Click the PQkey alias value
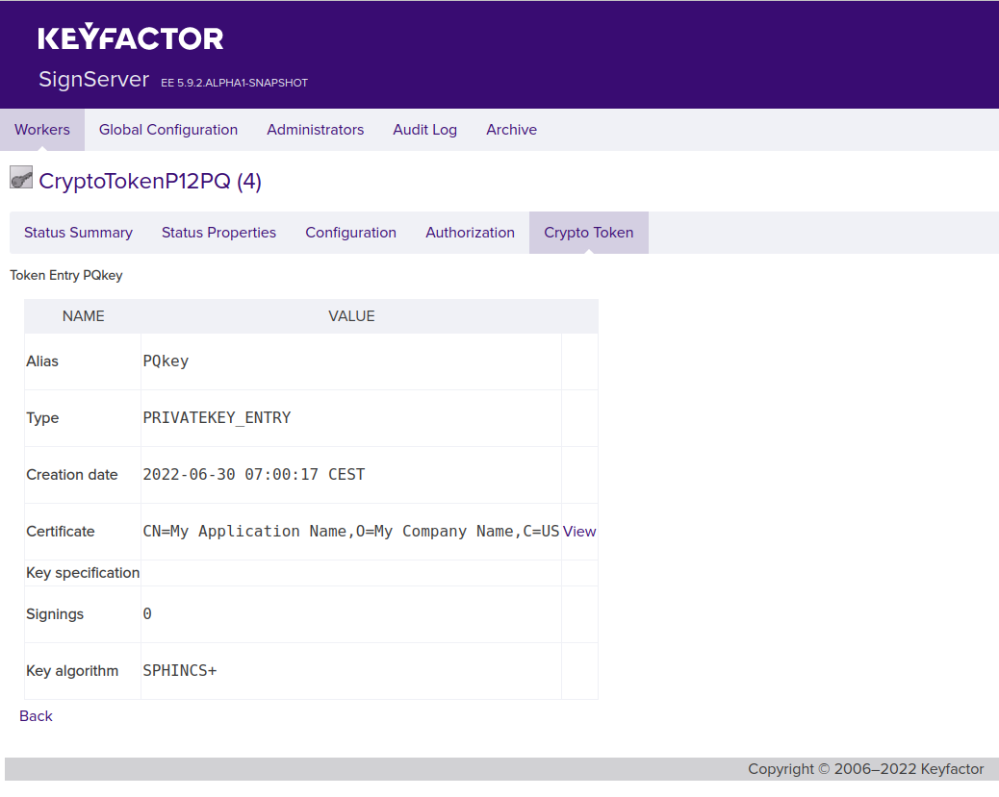 click(x=166, y=361)
